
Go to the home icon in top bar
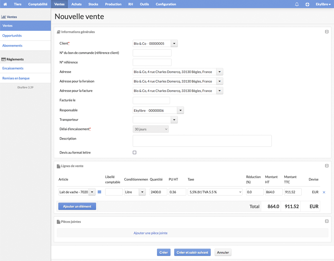pyautogui.click(x=5, y=4)
